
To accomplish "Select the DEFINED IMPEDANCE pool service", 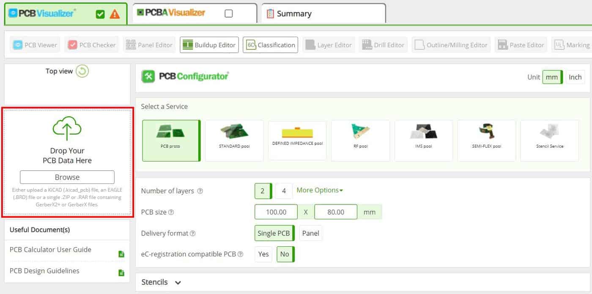I will click(297, 140).
